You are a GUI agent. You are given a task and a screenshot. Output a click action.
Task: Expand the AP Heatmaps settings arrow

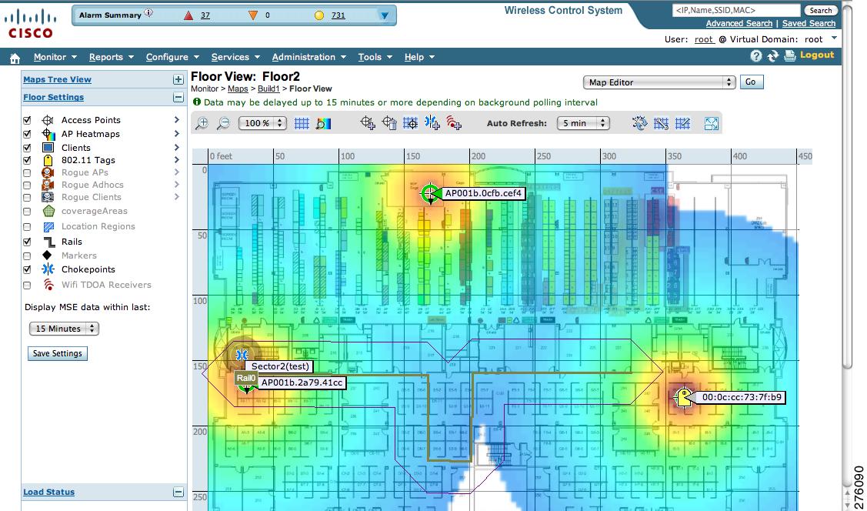(x=176, y=133)
